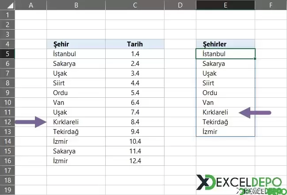
Task: Select column E header
Action: coord(225,5)
